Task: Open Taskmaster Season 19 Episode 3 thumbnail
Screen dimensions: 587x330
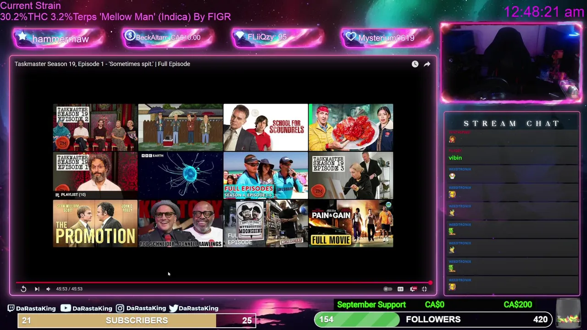Action: pyautogui.click(x=351, y=176)
